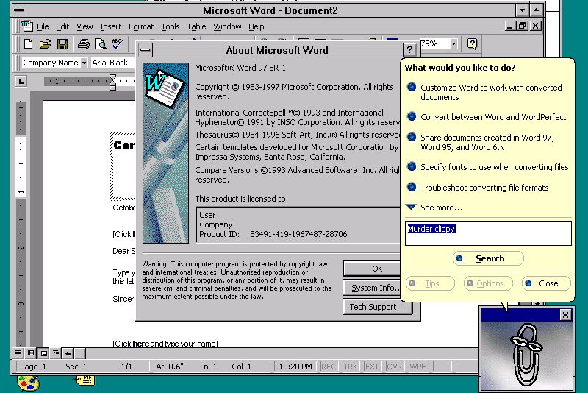Screen dimensions: 588x393
Task: Create a new blank document from toolbar
Action: [x=28, y=44]
